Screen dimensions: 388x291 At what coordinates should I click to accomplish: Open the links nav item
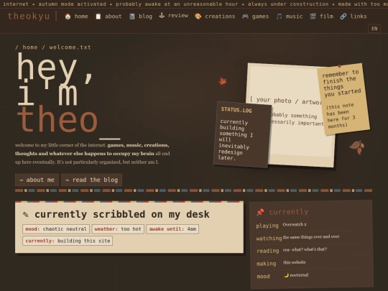354,17
